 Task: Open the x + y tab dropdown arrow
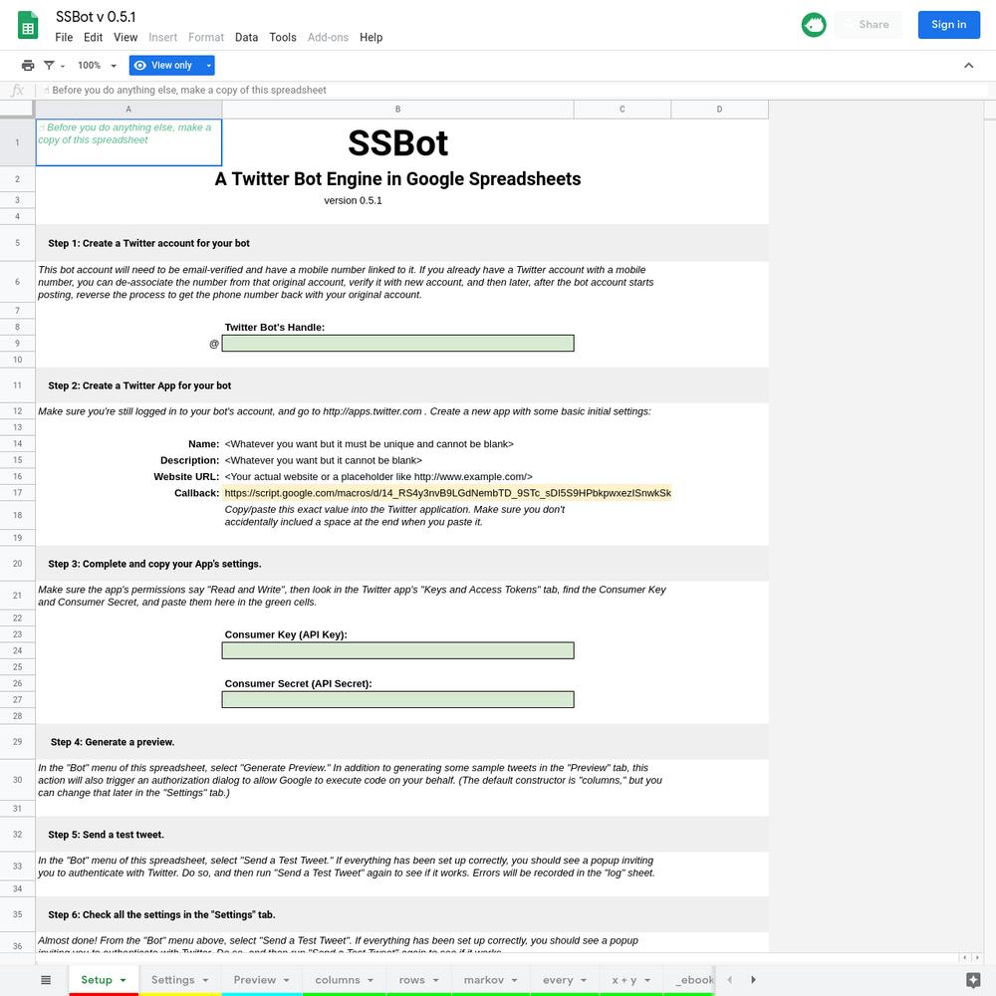pyautogui.click(x=647, y=980)
